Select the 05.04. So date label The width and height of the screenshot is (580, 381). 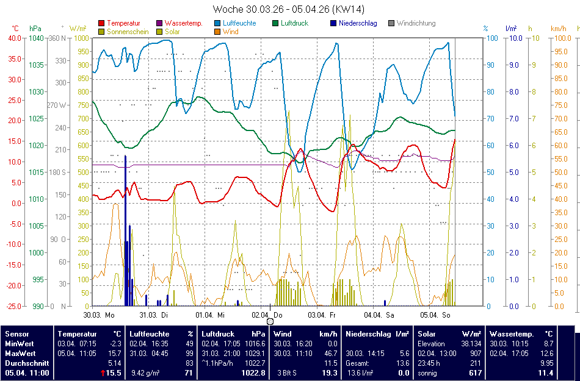pyautogui.click(x=437, y=315)
